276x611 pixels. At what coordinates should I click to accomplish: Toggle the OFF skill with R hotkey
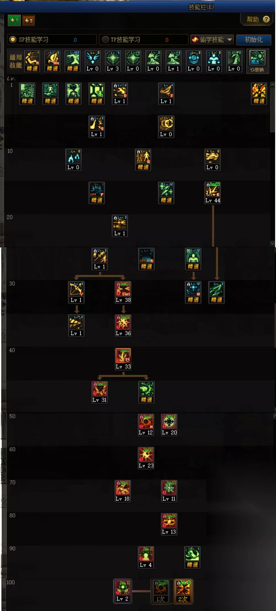tap(146, 256)
